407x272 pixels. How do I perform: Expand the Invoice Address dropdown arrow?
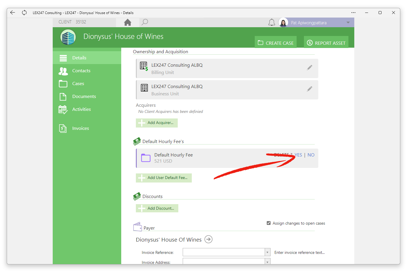(267, 262)
